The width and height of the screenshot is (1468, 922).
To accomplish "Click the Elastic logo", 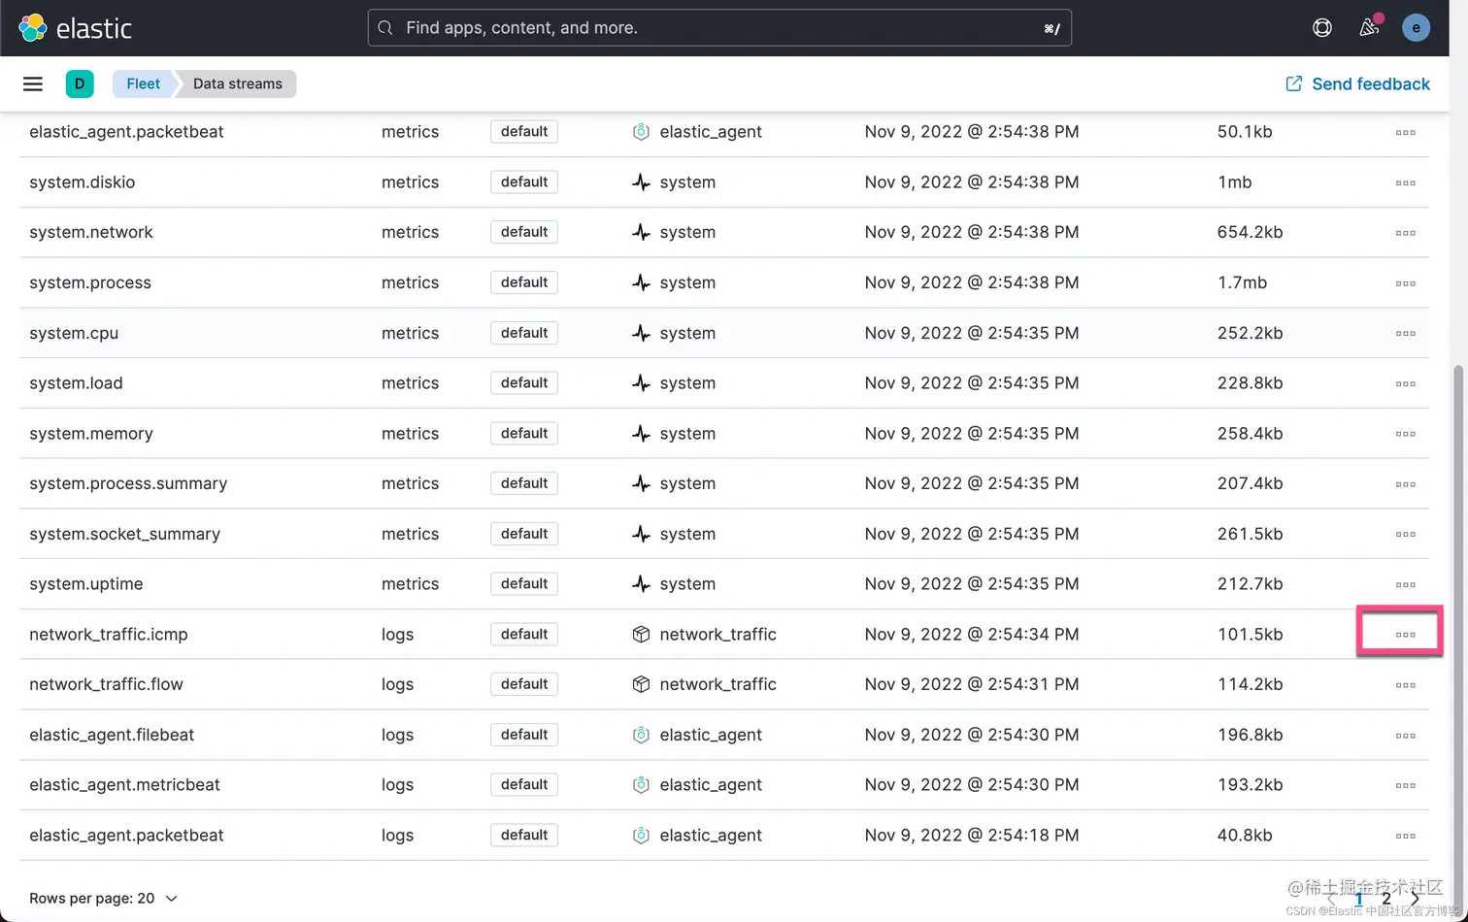I will point(75,28).
